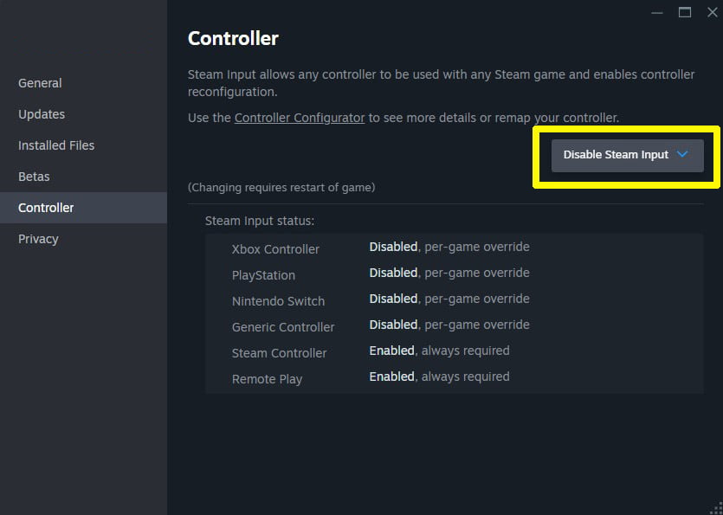
Task: Click the blue chevron arrow icon
Action: pos(682,154)
